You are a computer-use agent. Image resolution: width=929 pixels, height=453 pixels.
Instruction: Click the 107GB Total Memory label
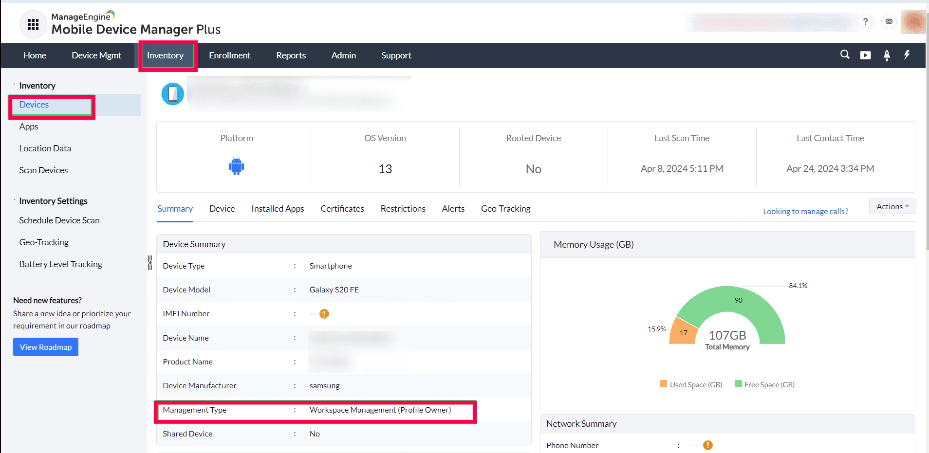click(727, 339)
